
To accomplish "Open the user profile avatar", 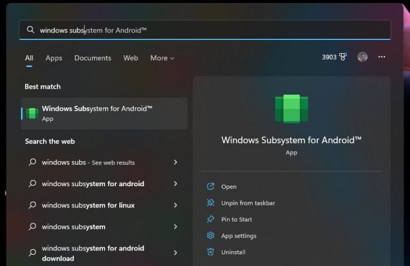I will (x=363, y=57).
